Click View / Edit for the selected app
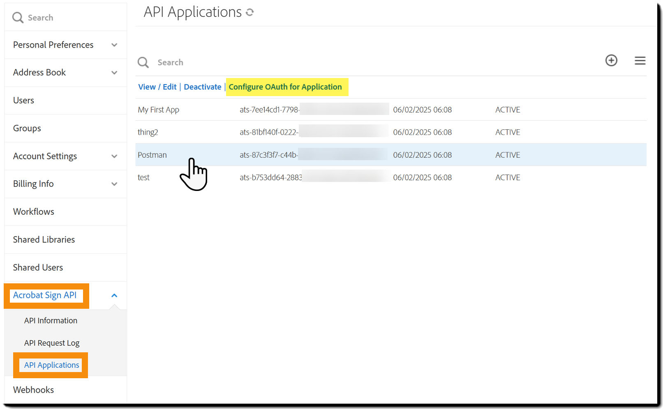The height and width of the screenshot is (409, 663). pos(157,87)
